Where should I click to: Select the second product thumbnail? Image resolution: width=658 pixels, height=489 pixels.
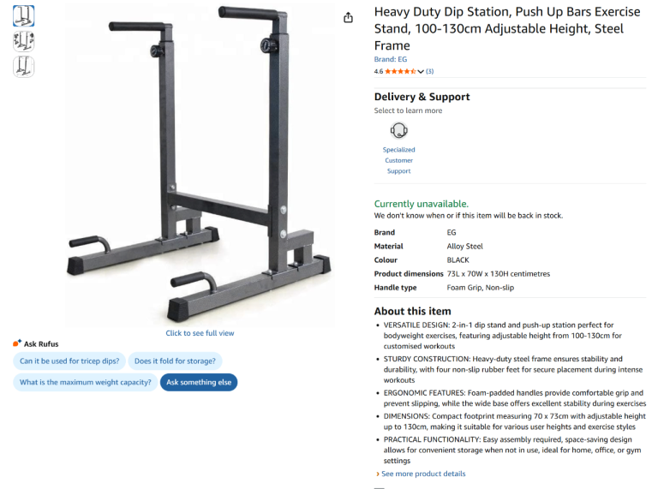tap(24, 41)
